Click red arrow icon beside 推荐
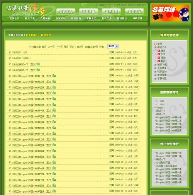The height and width of the screenshot is (195, 193). [159, 51]
